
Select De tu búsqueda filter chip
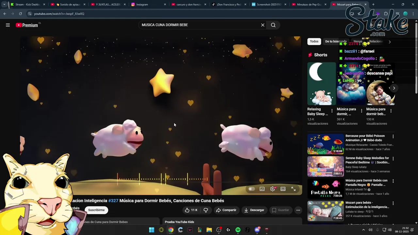(x=336, y=41)
